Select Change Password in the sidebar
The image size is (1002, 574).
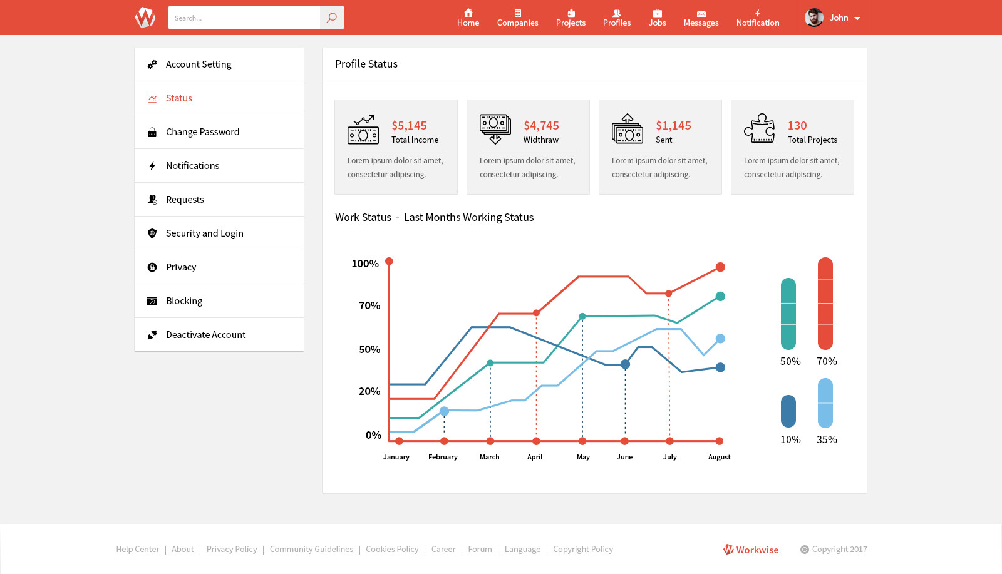pyautogui.click(x=202, y=131)
